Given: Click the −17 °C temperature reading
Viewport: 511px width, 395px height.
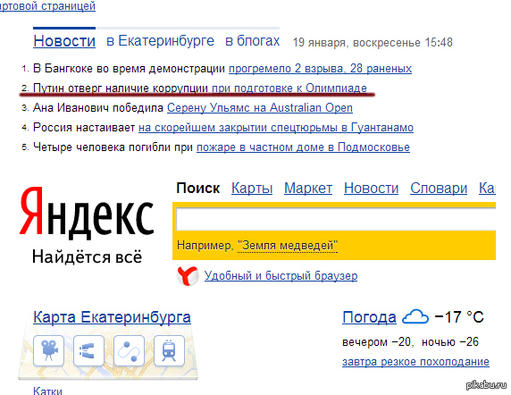Looking at the screenshot, I should [459, 317].
